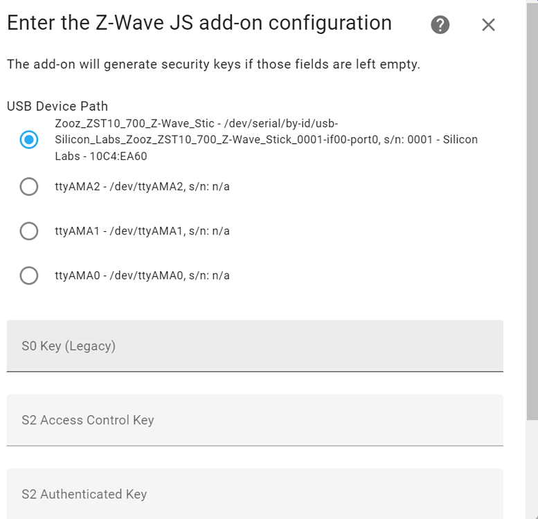This screenshot has width=538, height=519.
Task: Click the scrollbar track below the thumb
Action: click(532, 471)
